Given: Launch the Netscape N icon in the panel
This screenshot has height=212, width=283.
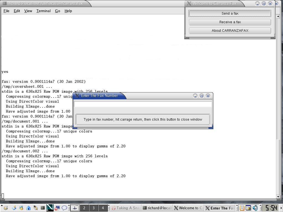Looking at the screenshot, I should pyautogui.click(x=50, y=208).
